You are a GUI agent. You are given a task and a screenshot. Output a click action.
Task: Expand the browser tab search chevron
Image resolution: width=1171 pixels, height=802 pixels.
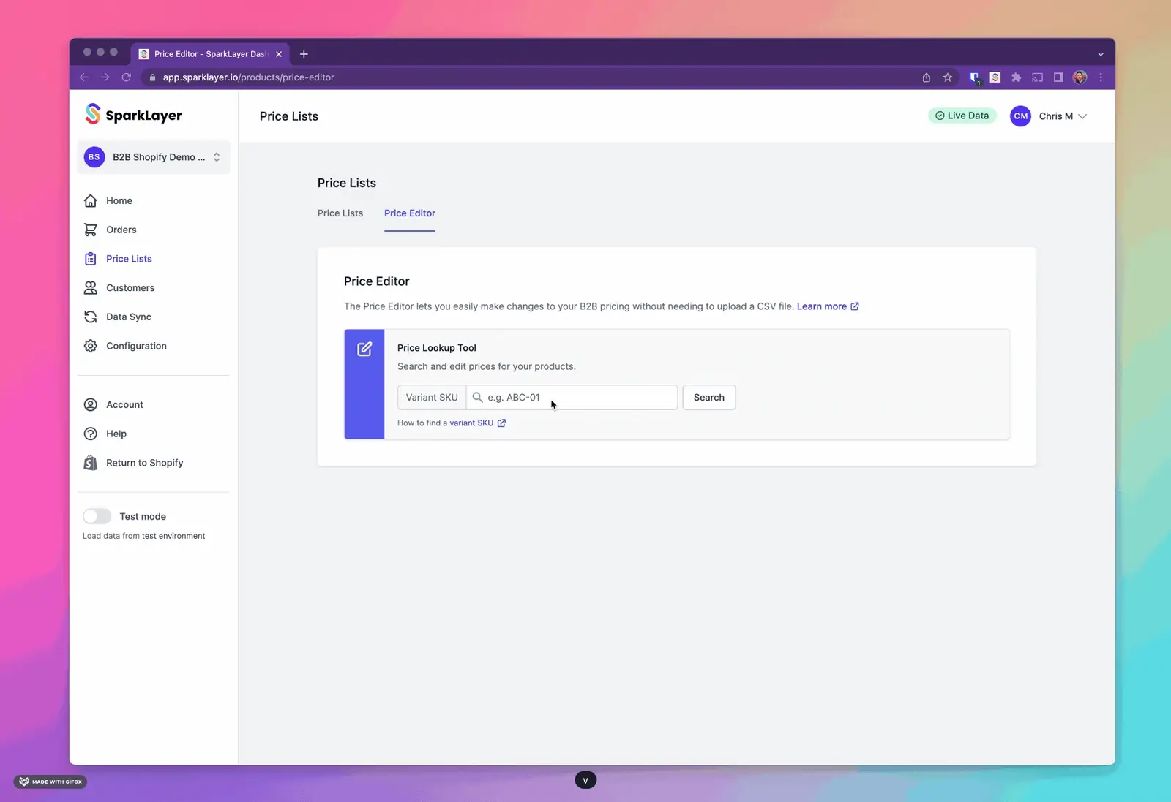tap(1100, 54)
